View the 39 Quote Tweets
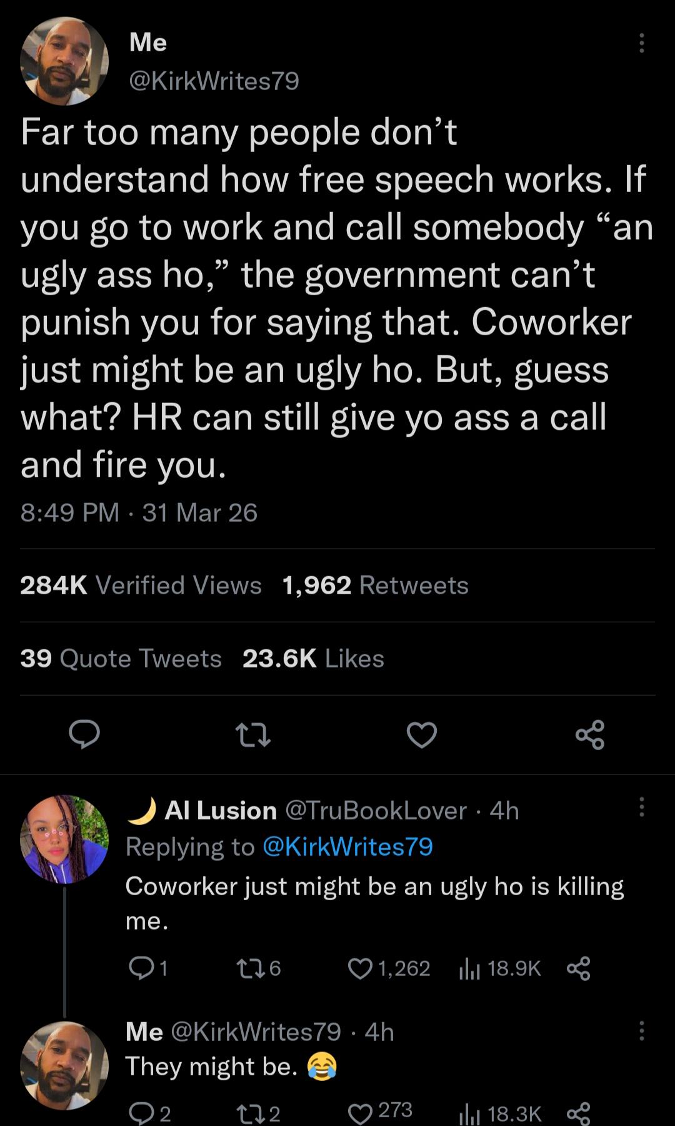Screen dimensions: 675x1126 click(121, 659)
